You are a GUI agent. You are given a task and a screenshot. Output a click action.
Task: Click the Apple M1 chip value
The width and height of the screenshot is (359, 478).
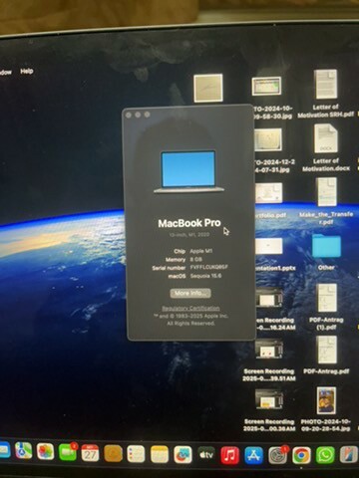(x=201, y=251)
